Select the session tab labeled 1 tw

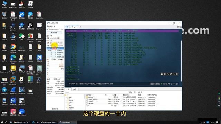pos(74,27)
